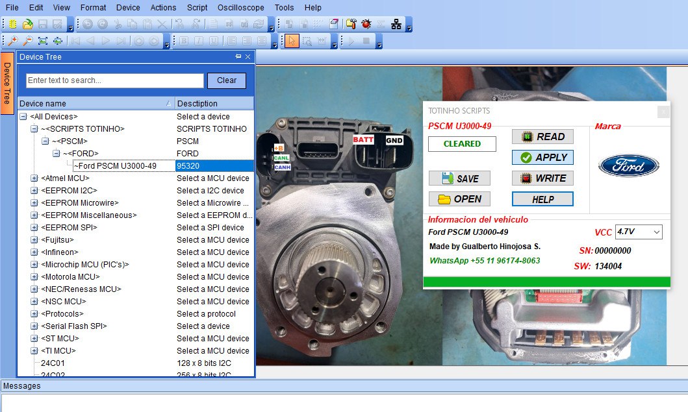Click the red bug debug icon

coord(366,24)
